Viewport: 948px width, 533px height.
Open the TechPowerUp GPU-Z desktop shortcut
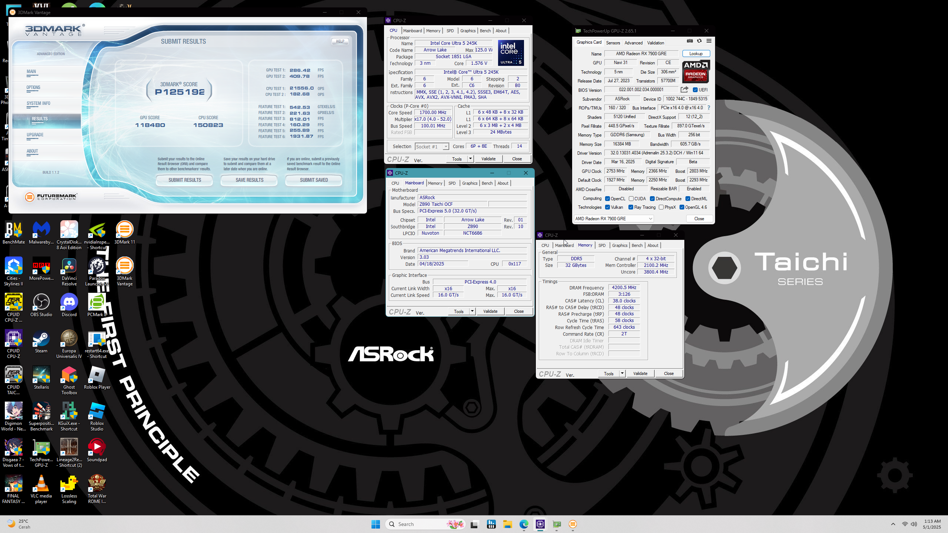41,453
